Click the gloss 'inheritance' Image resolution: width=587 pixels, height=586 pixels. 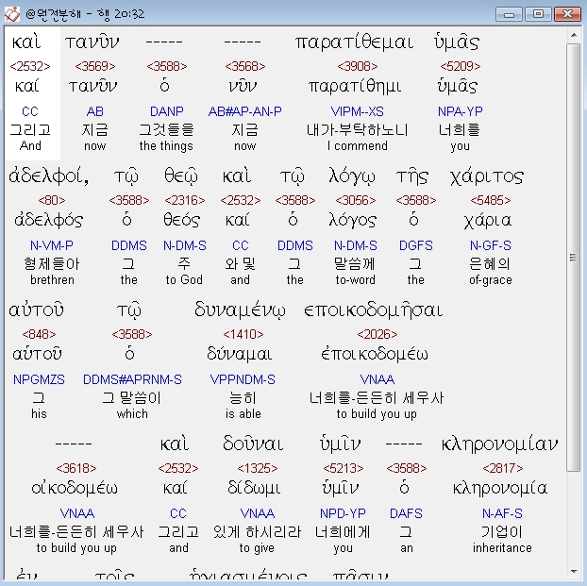(x=502, y=548)
